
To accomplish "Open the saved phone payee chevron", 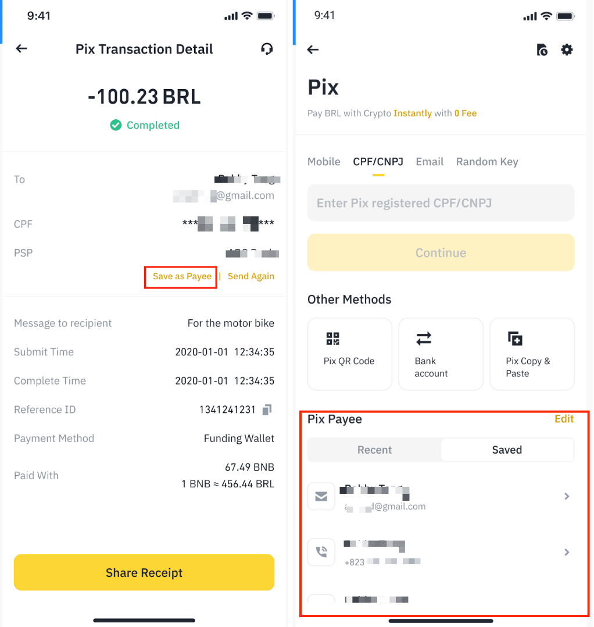I will (x=567, y=552).
